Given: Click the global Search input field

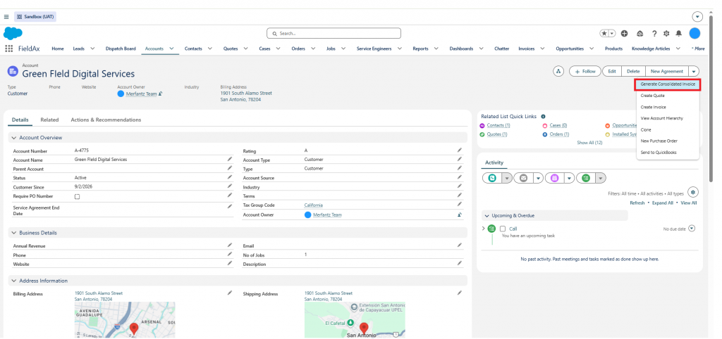Looking at the screenshot, I should click(334, 34).
